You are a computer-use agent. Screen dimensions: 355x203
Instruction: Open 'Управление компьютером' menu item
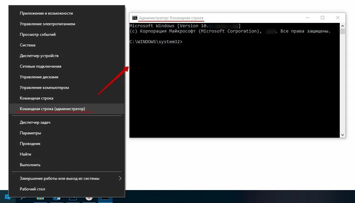click(67, 88)
